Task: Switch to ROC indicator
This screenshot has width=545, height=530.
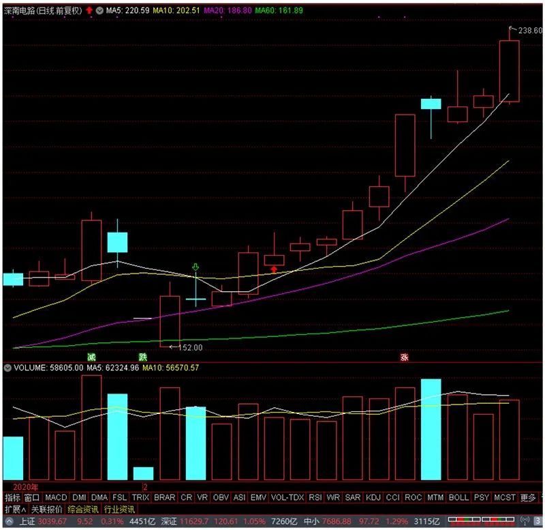Action: click(414, 498)
